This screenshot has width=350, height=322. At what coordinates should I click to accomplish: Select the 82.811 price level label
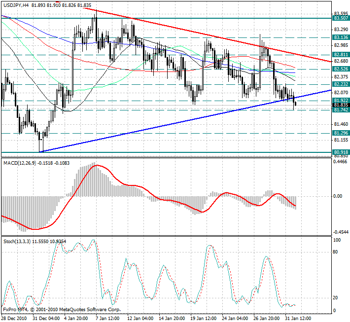(x=341, y=54)
